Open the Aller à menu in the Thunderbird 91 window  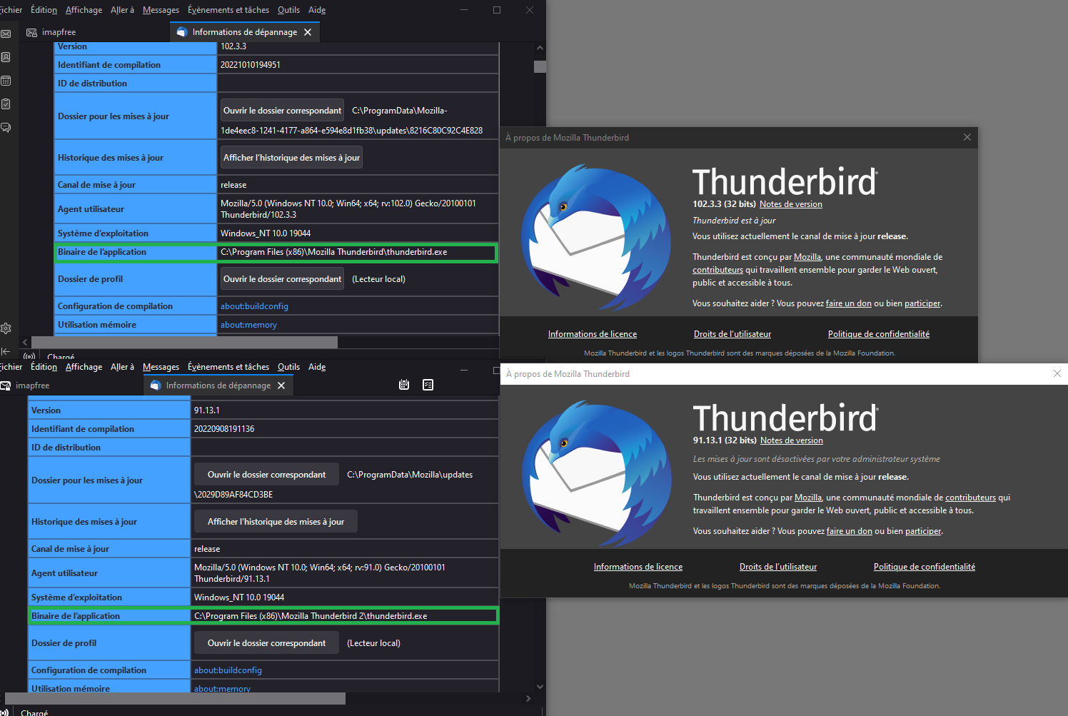(122, 367)
